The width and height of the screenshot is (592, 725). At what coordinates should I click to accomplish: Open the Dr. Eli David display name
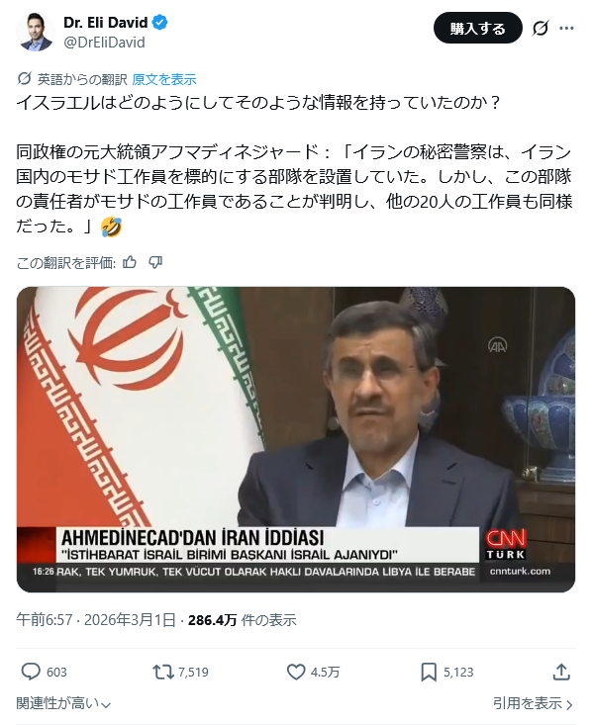(x=106, y=22)
